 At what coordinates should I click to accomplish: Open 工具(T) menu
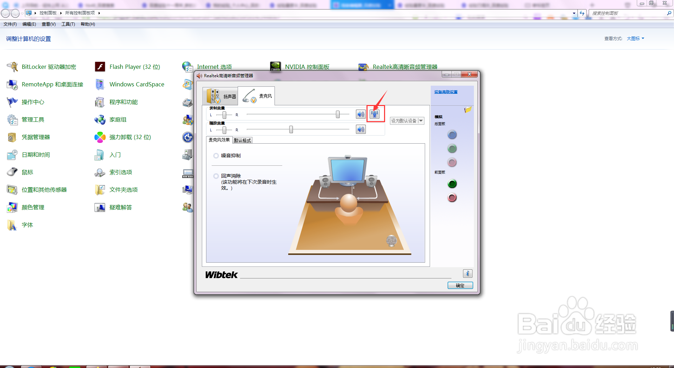(x=68, y=24)
